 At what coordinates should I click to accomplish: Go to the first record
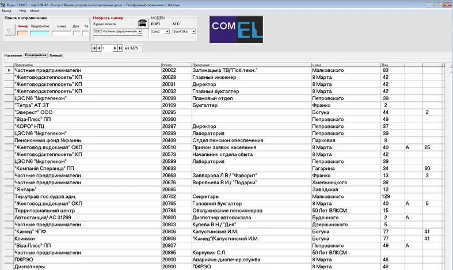pyautogui.click(x=94, y=48)
